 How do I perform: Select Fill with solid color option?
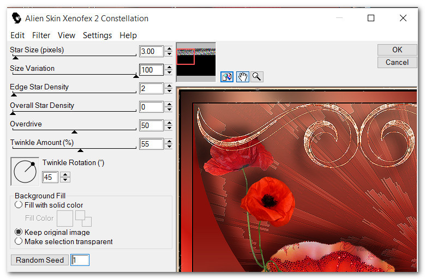click(x=19, y=205)
